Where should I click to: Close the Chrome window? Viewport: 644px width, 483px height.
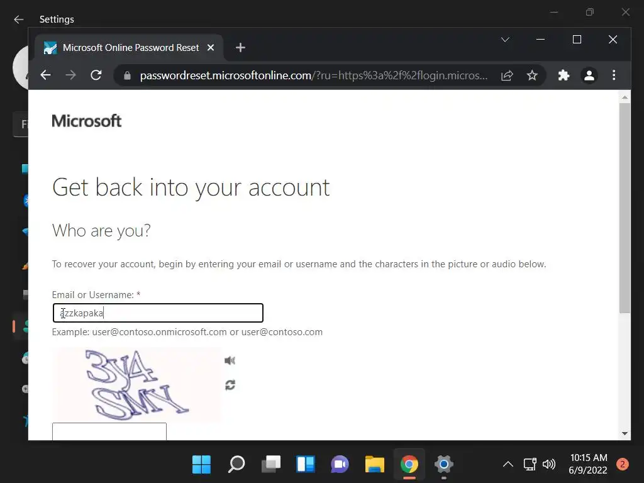pyautogui.click(x=613, y=40)
